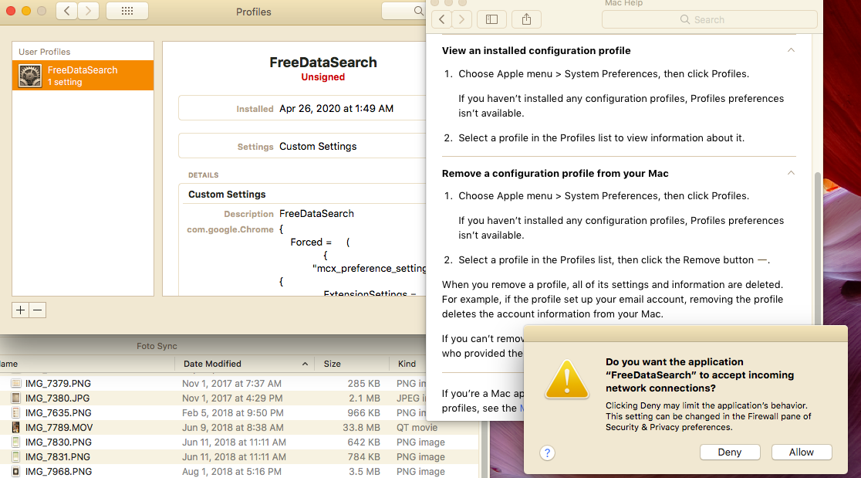Click the FreeDataSearch profile gear icon
Viewport: 861px width, 478px height.
29,76
